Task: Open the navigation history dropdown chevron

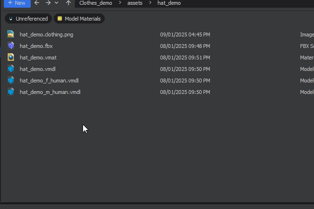Action: [x=57, y=3]
